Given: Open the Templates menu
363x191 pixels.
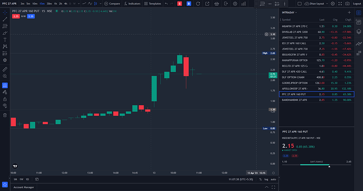Looking at the screenshot, I should [x=153, y=4].
